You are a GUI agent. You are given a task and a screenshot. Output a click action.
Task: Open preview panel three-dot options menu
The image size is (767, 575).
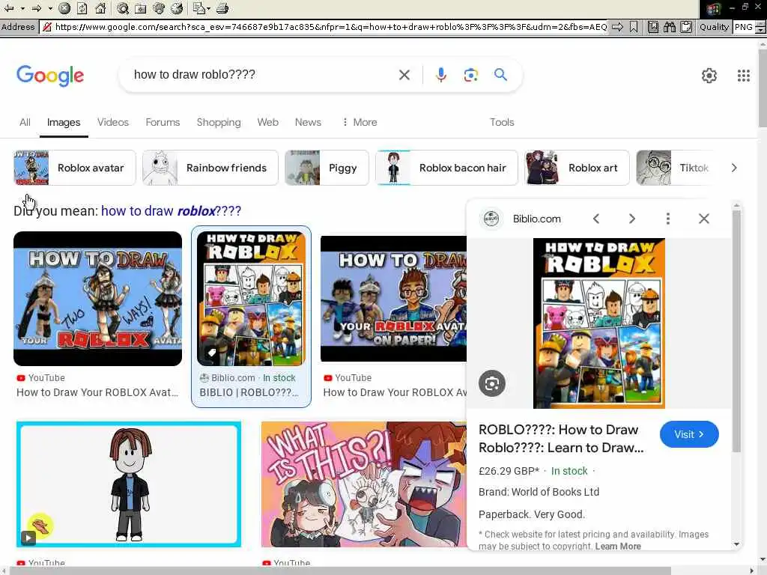[668, 219]
